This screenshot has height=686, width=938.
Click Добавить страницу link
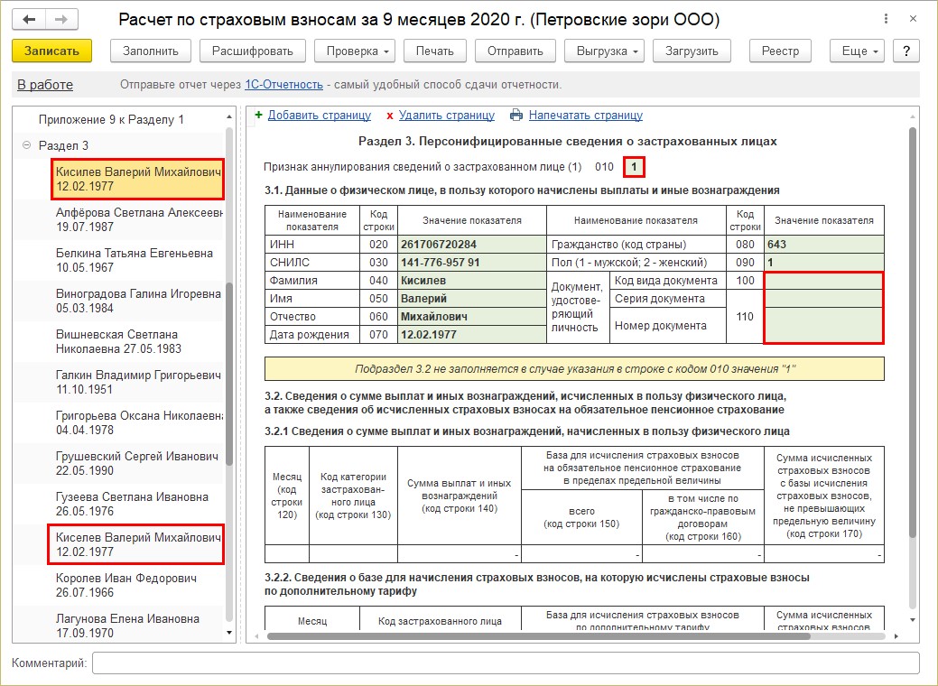(320, 115)
